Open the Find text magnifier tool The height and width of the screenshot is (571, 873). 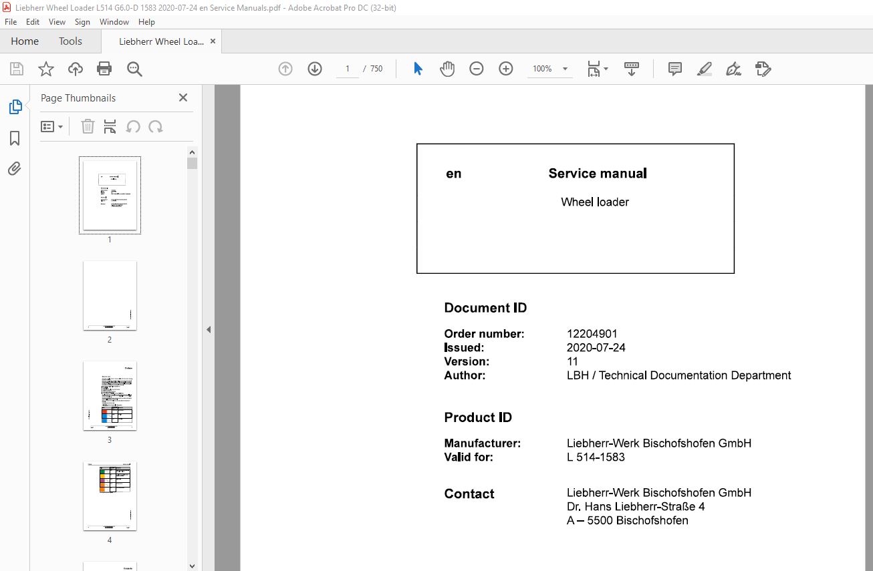click(134, 69)
